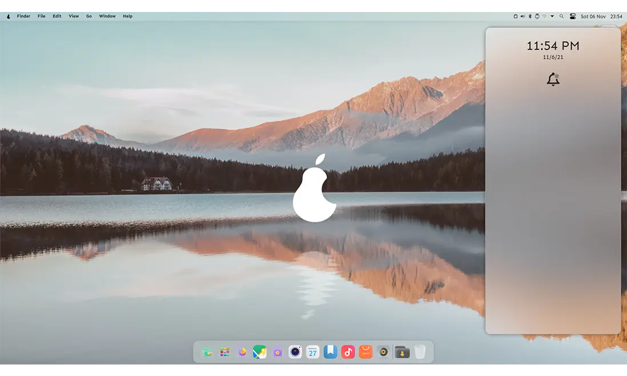Open System Settings via the gear icon

(383, 352)
